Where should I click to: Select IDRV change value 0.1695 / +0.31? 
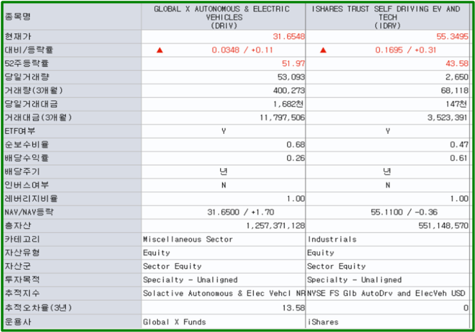tap(406, 50)
